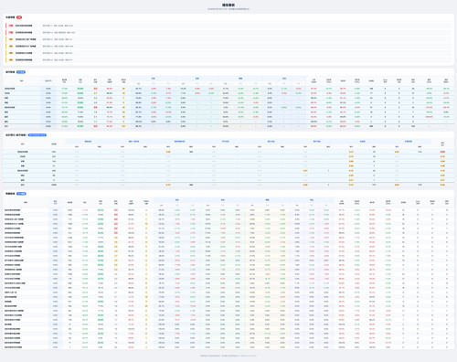Open the first red-tagged alert row
The image size is (457, 362).
tap(228, 26)
